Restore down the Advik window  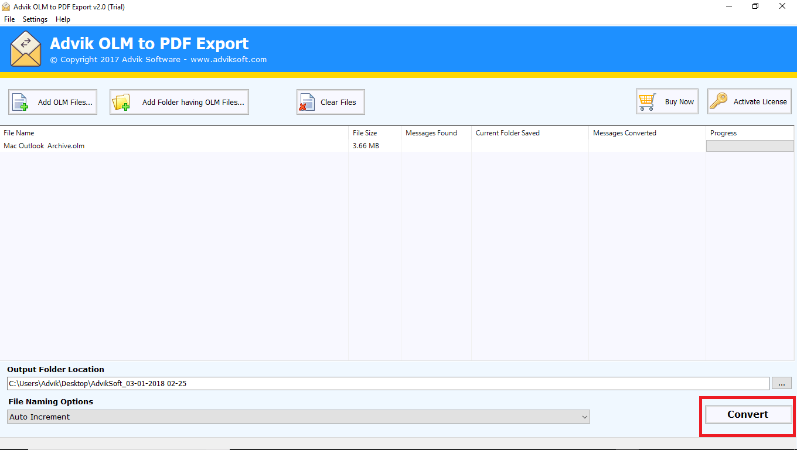point(755,6)
